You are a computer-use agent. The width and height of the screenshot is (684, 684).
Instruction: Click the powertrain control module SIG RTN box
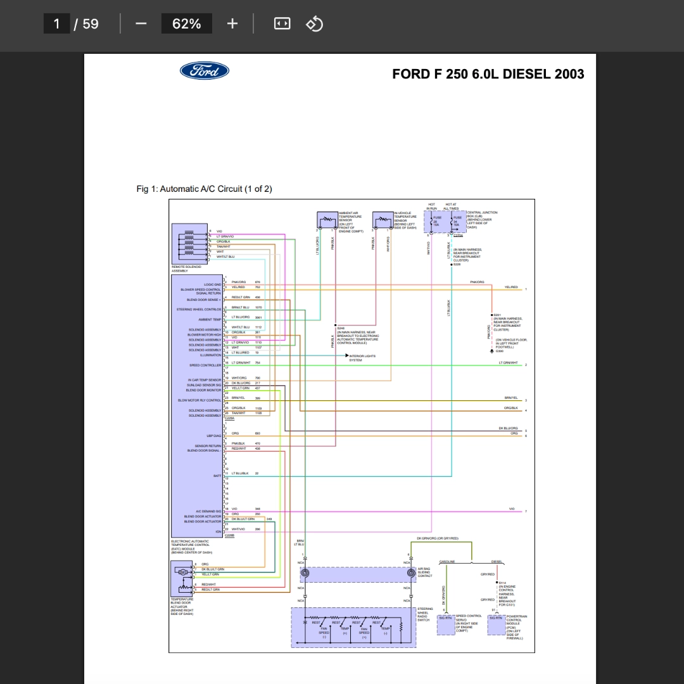(497, 624)
